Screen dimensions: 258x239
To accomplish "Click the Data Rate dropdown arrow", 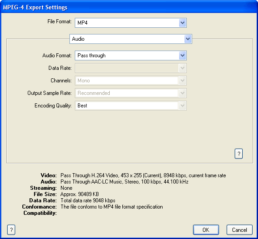I will [182, 68].
